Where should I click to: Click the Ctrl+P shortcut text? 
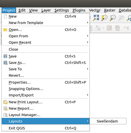[x=70, y=102]
